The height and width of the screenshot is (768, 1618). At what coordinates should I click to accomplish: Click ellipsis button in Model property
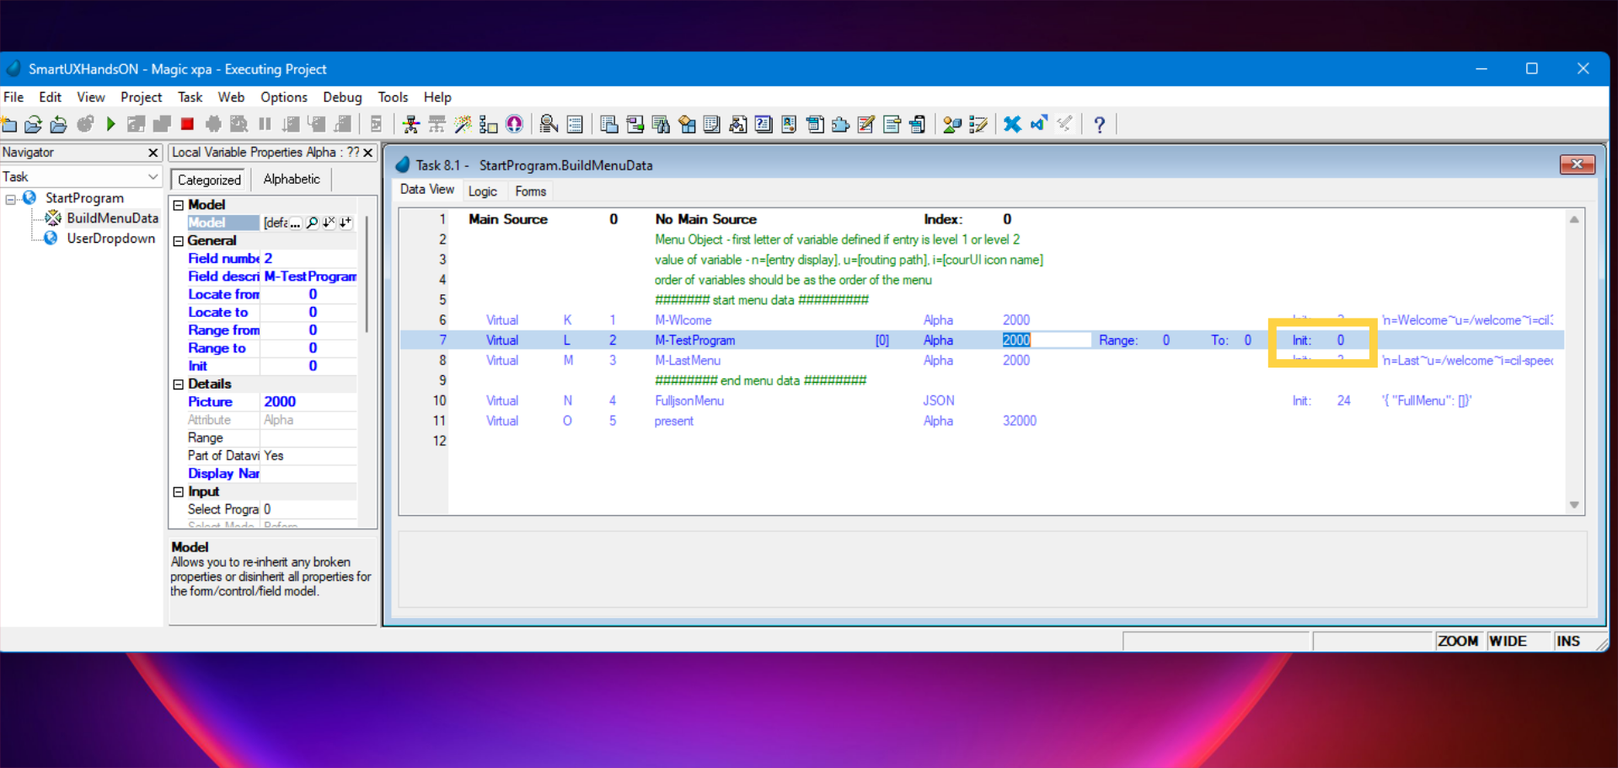pyautogui.click(x=296, y=223)
